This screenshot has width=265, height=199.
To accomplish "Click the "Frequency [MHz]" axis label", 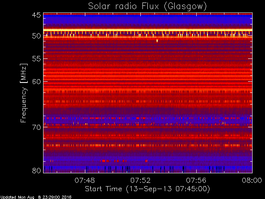I will [24, 93].
